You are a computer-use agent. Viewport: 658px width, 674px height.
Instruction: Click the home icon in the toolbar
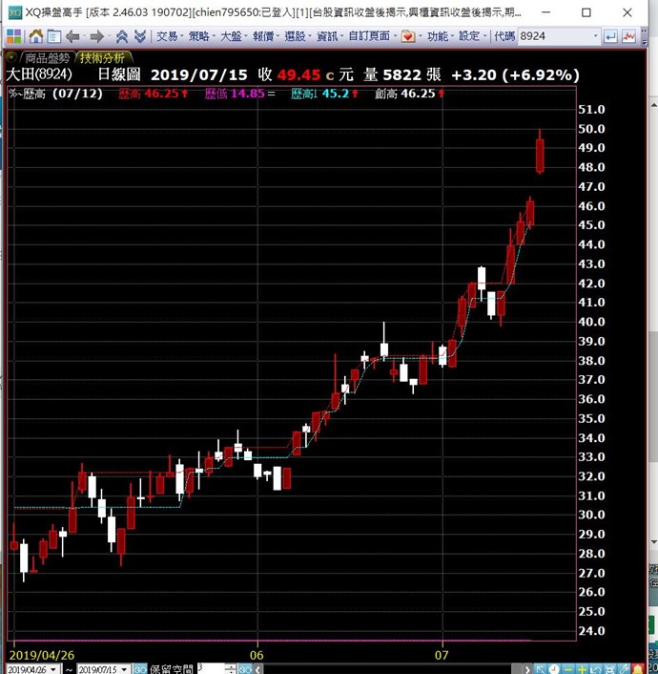tap(35, 36)
